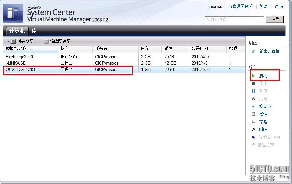Screen dimensions: 292x184
Task: Open 属性 (Properties) using its icon
Action: 253,114
